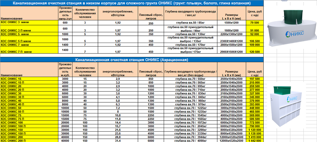Select the cell 'глубина вх.70 / 4090кг'
Image resolution: width=317 pixels, height=142 pixels.
pos(191,141)
